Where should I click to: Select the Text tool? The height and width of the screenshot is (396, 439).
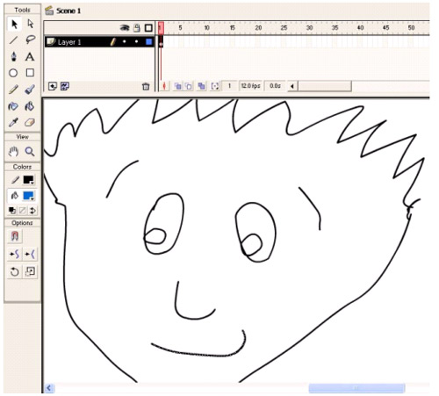pos(30,56)
